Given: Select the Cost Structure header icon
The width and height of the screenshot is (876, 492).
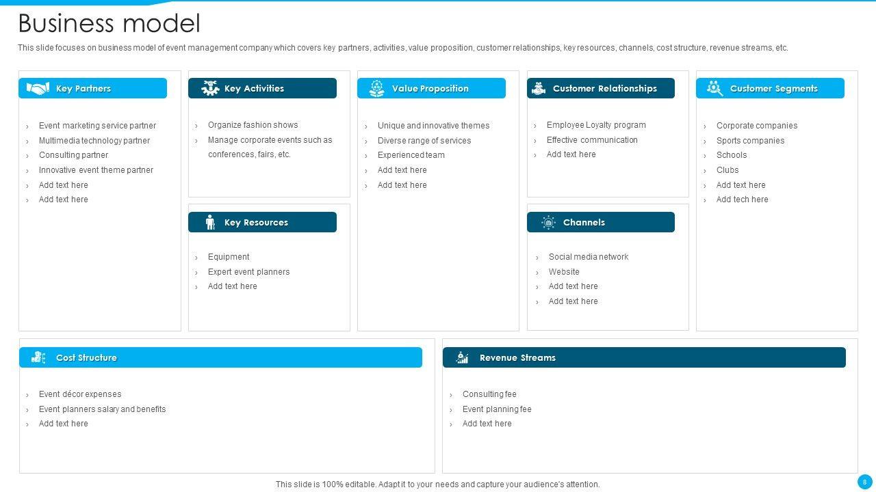Looking at the screenshot, I should [x=38, y=357].
